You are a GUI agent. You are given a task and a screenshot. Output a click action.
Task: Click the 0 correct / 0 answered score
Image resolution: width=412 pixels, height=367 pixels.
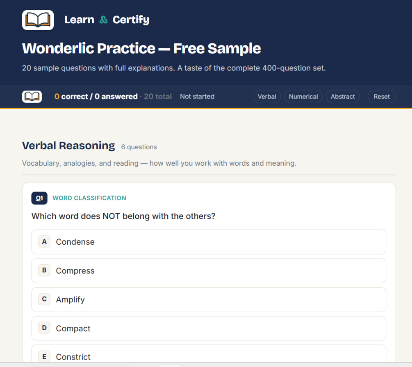[x=96, y=97]
